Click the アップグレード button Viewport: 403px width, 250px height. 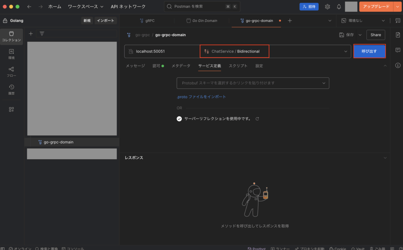pos(376,6)
